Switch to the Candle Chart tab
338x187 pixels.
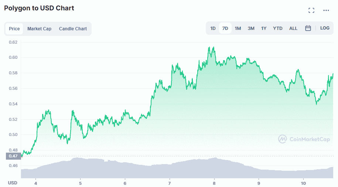click(73, 29)
